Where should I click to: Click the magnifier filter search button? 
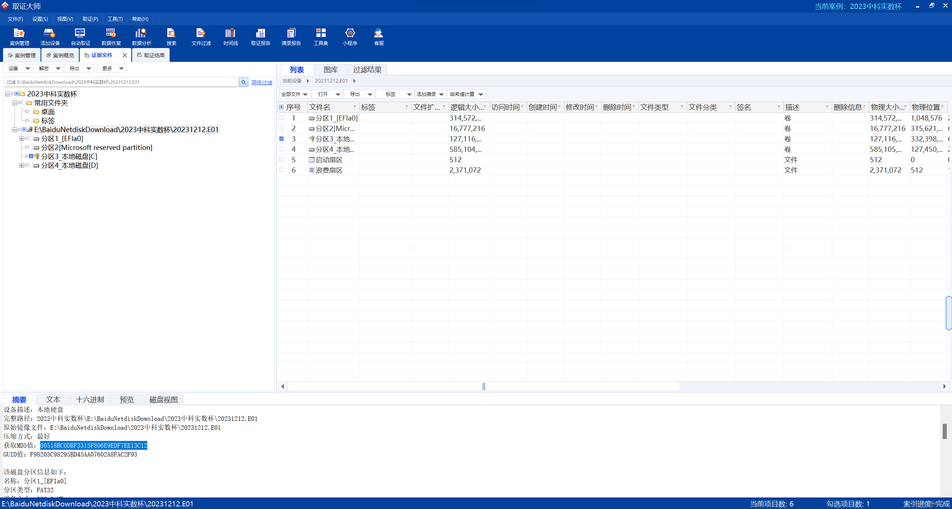243,82
